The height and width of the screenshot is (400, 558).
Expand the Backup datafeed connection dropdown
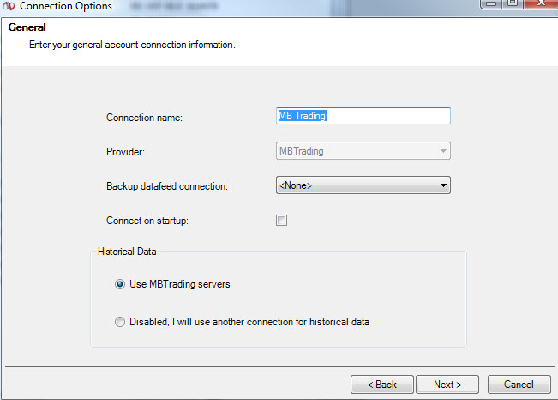(x=363, y=185)
